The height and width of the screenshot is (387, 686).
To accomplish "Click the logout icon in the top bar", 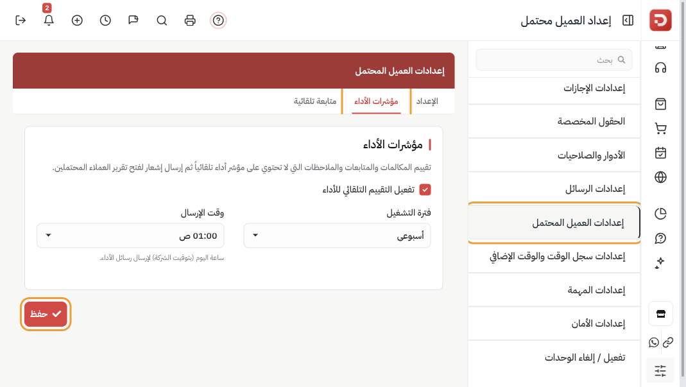I will click(21, 20).
